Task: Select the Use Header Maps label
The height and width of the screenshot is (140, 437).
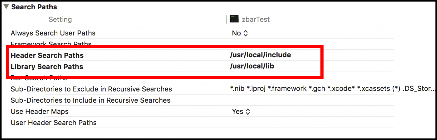Action: pos(40,111)
